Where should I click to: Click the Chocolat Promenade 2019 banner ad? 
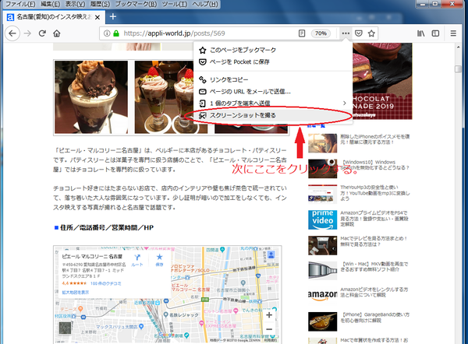click(382, 81)
